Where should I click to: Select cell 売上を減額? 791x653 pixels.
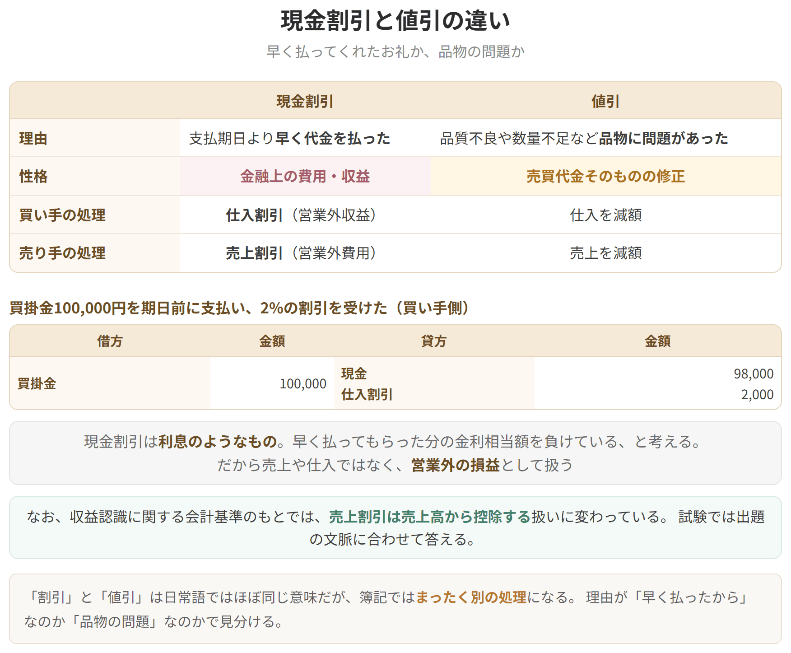pos(605,253)
